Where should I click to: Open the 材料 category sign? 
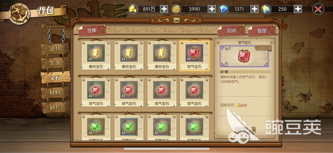pyautogui.click(x=55, y=93)
